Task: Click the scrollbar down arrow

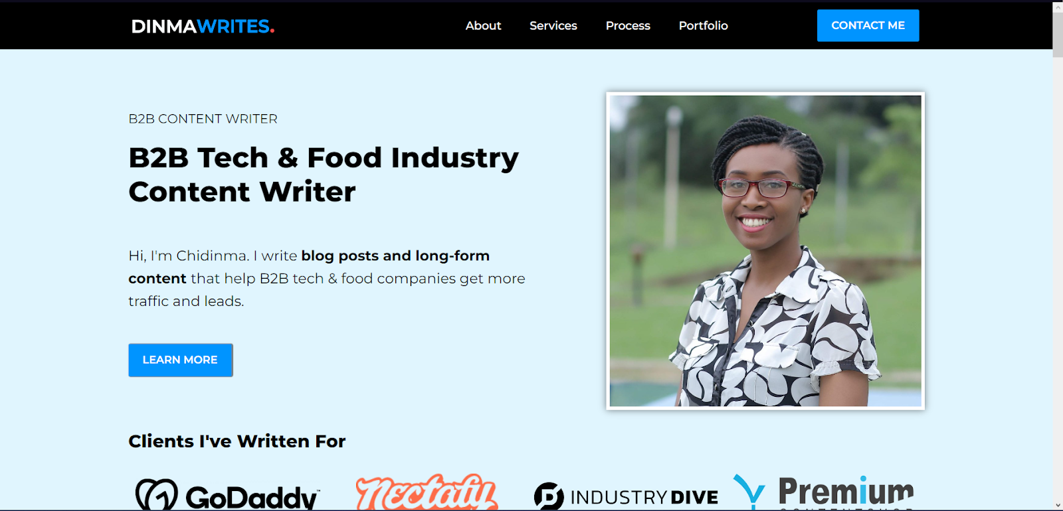Action: click(1058, 505)
